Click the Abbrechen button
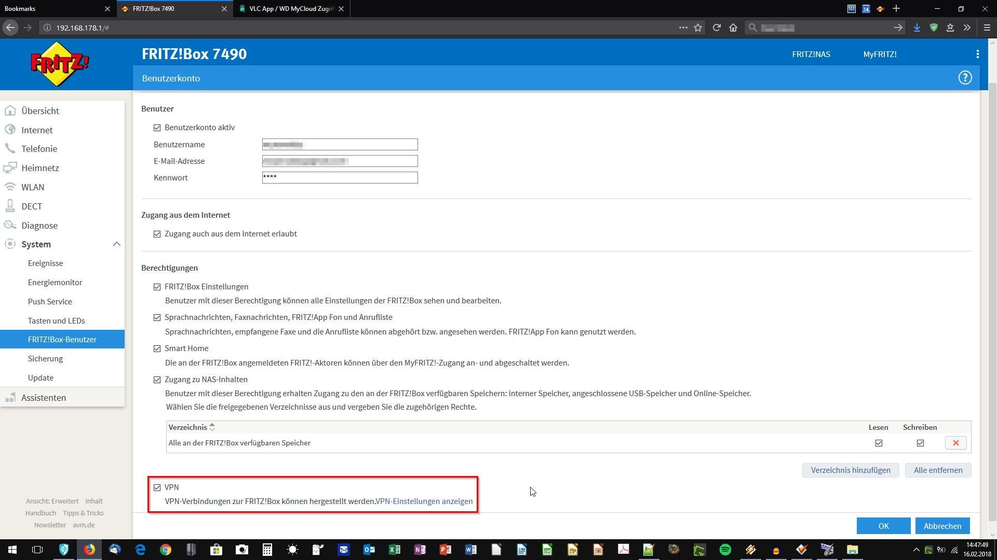Image resolution: width=997 pixels, height=560 pixels. coord(942,526)
